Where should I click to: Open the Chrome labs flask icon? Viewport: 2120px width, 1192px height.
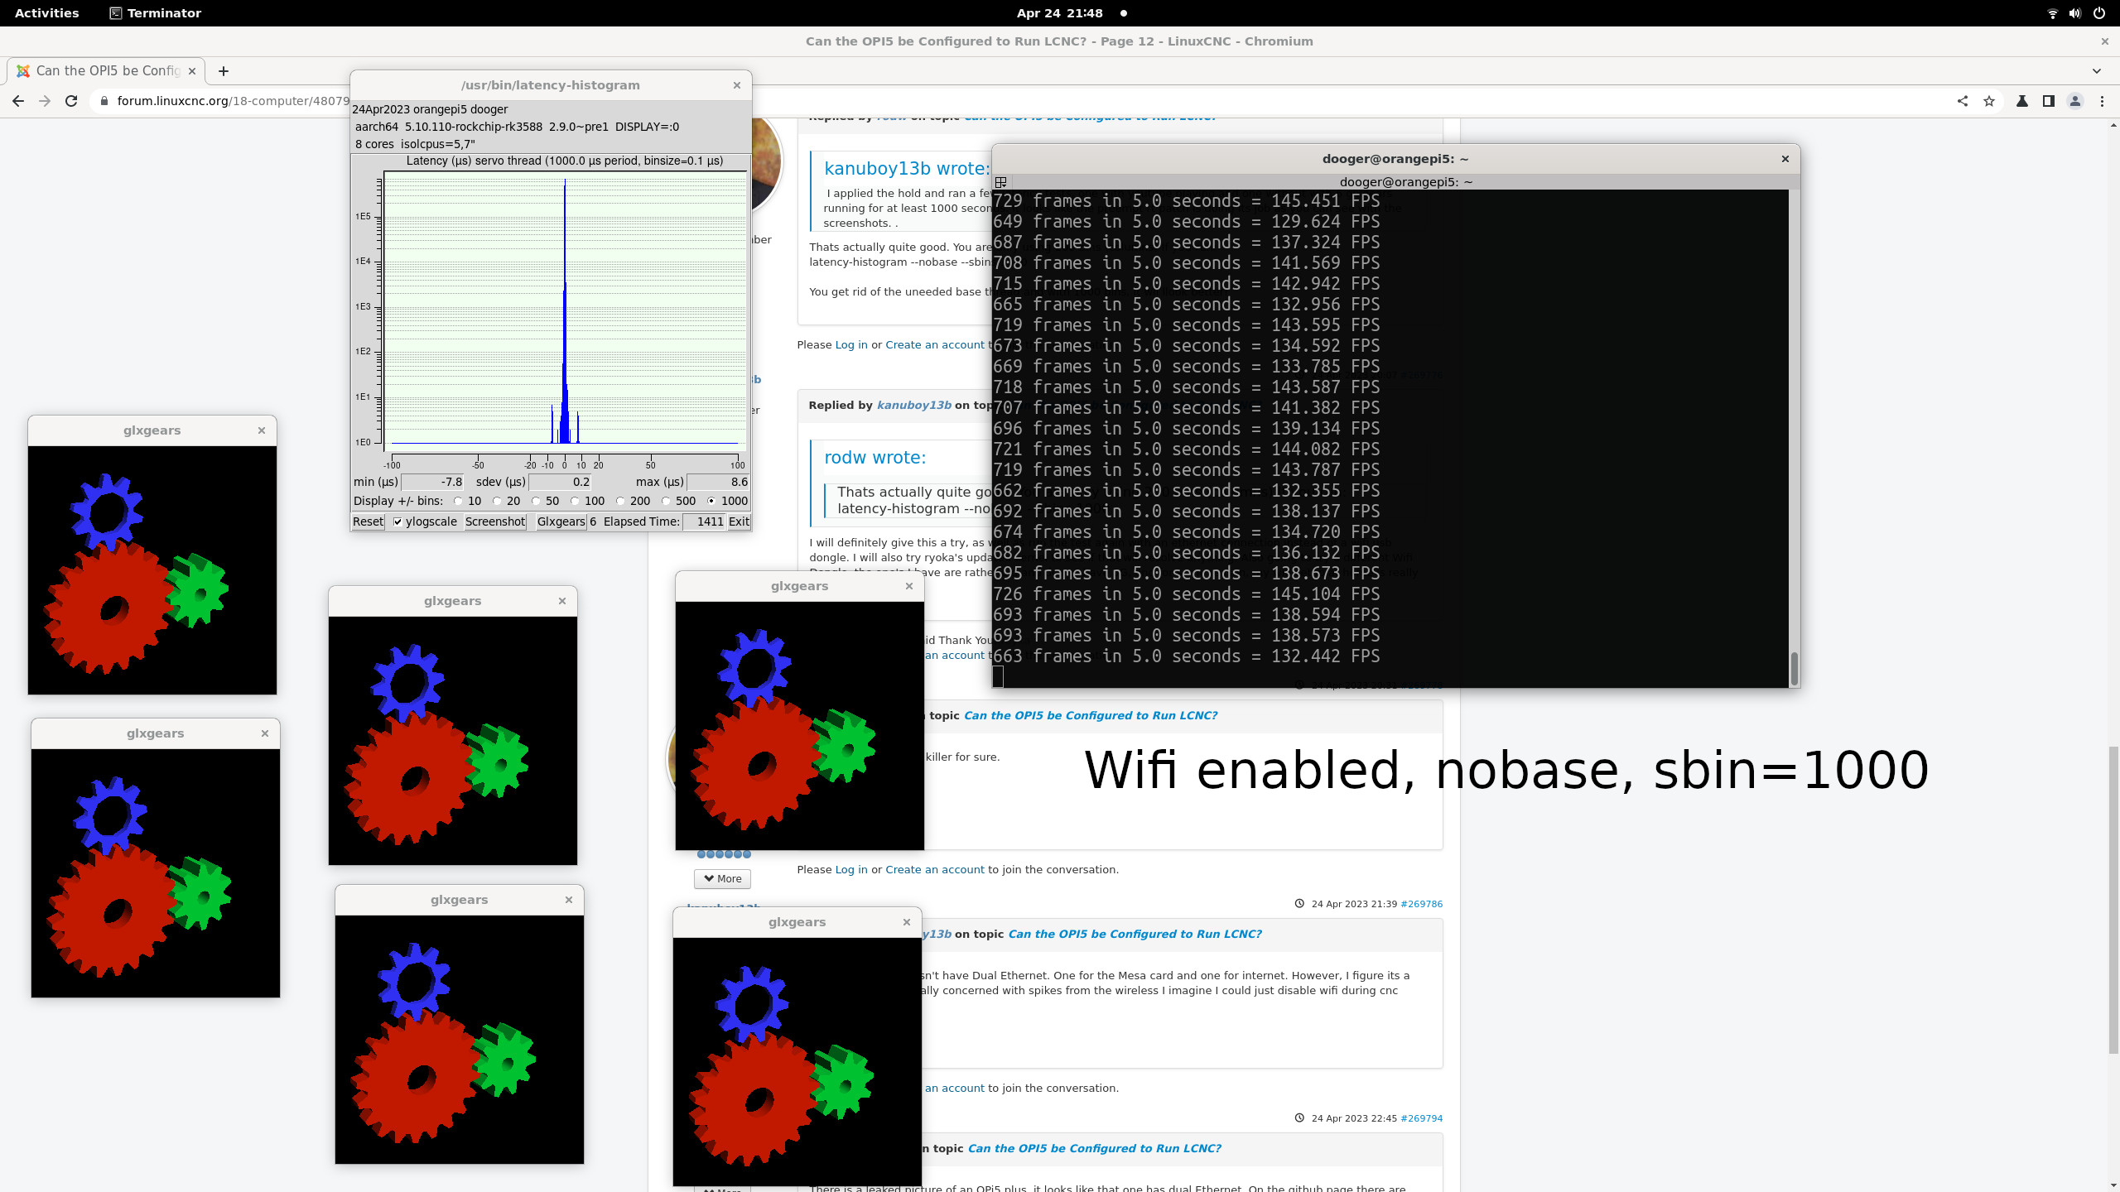pos(2021,101)
